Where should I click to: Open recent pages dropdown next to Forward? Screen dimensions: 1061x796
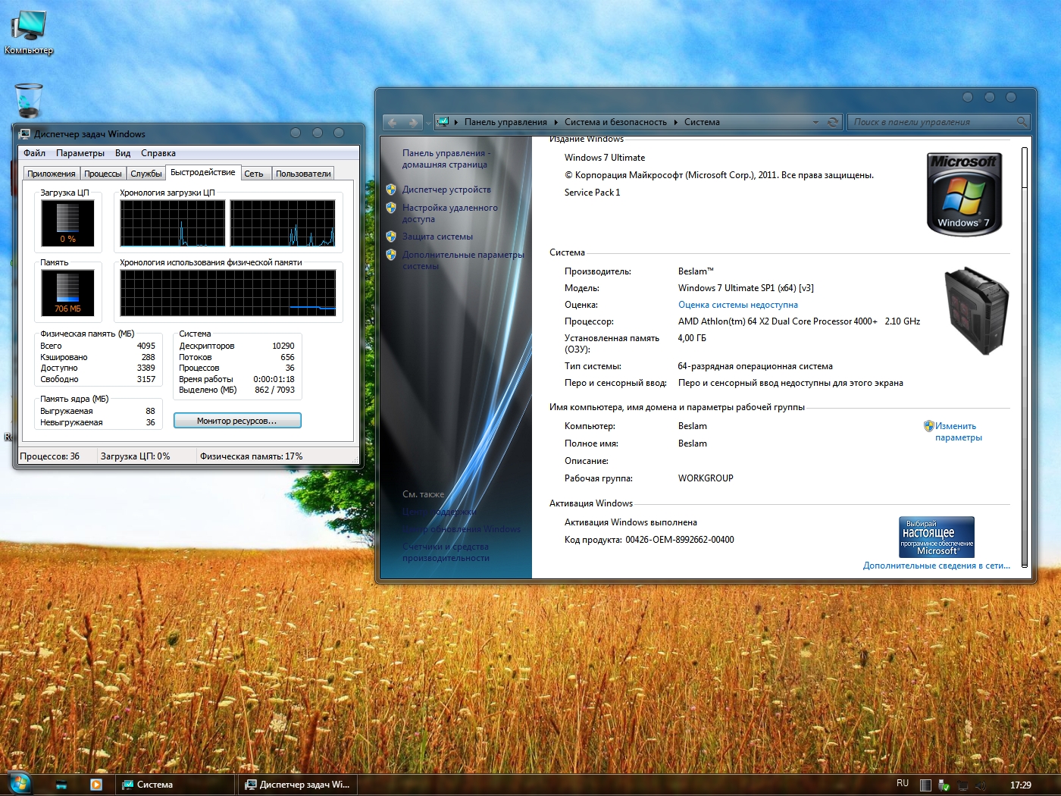pyautogui.click(x=427, y=122)
